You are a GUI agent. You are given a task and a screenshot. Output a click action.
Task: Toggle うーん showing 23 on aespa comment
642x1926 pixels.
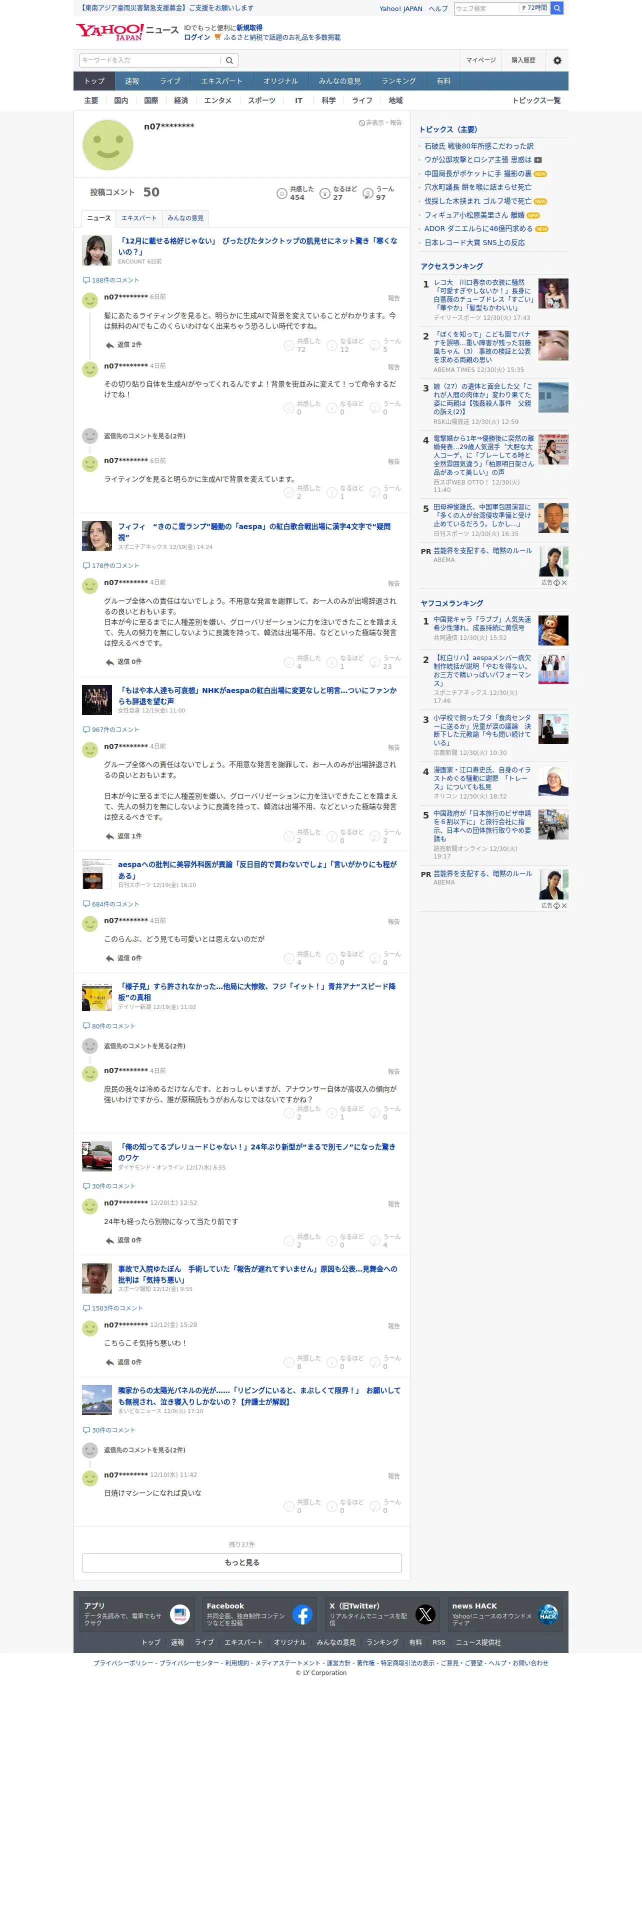[385, 661]
